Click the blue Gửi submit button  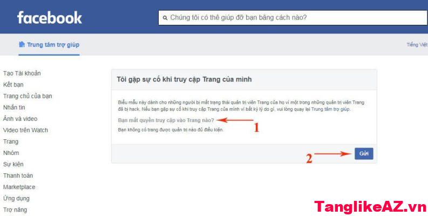coord(364,153)
